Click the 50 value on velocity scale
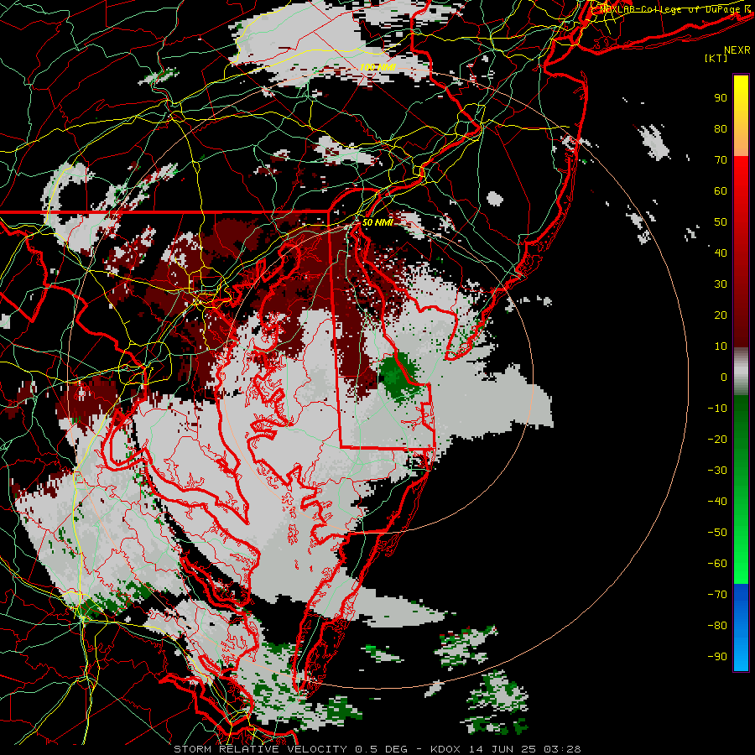 [x=721, y=222]
